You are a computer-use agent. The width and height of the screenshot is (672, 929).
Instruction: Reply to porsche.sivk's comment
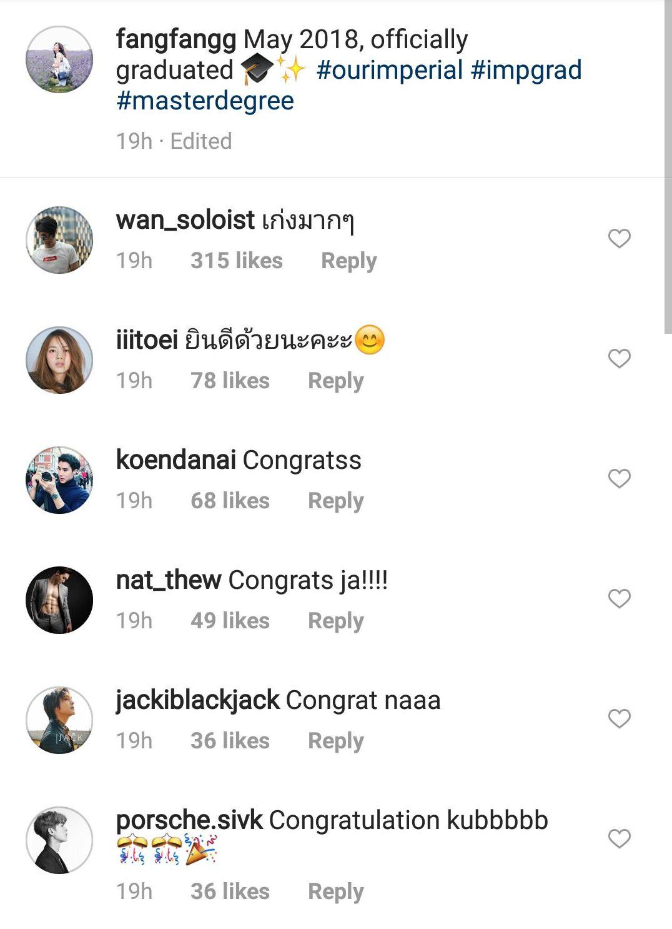tap(335, 891)
